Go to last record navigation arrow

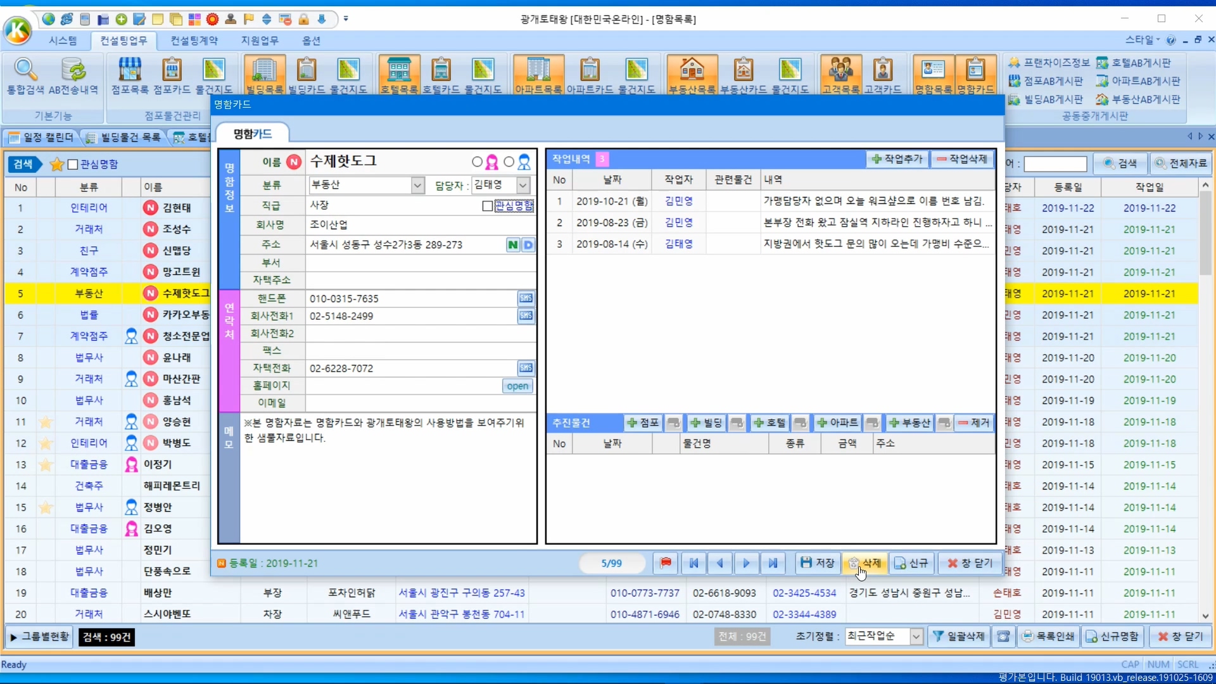tap(773, 563)
